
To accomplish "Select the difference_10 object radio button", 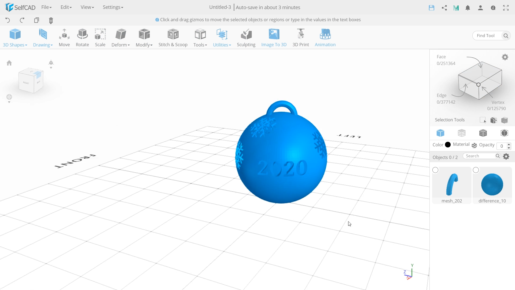I will (476, 170).
